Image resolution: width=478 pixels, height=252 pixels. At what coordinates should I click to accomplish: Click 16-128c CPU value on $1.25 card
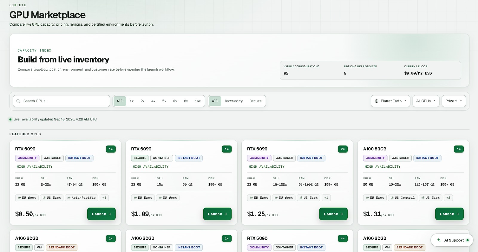(x=280, y=185)
